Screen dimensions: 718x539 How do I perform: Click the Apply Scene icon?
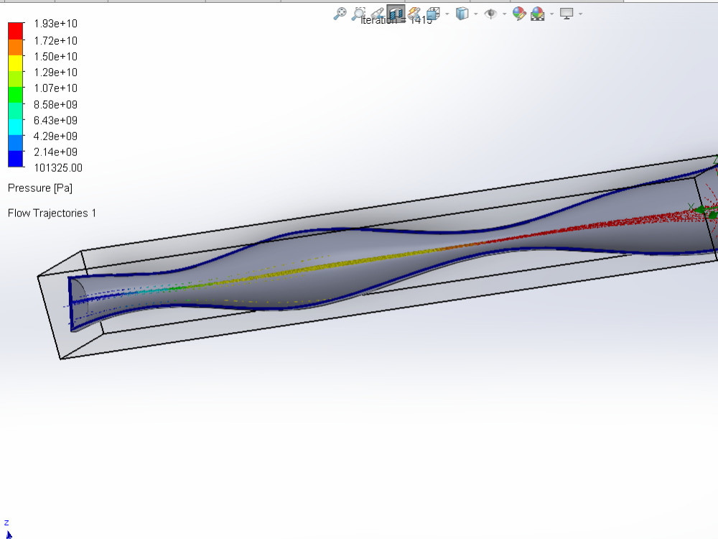pyautogui.click(x=537, y=13)
